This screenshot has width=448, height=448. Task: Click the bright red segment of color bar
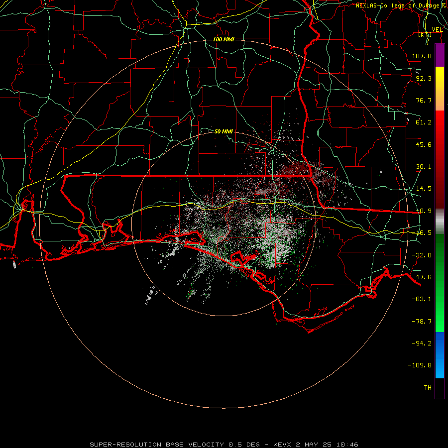(x=440, y=122)
